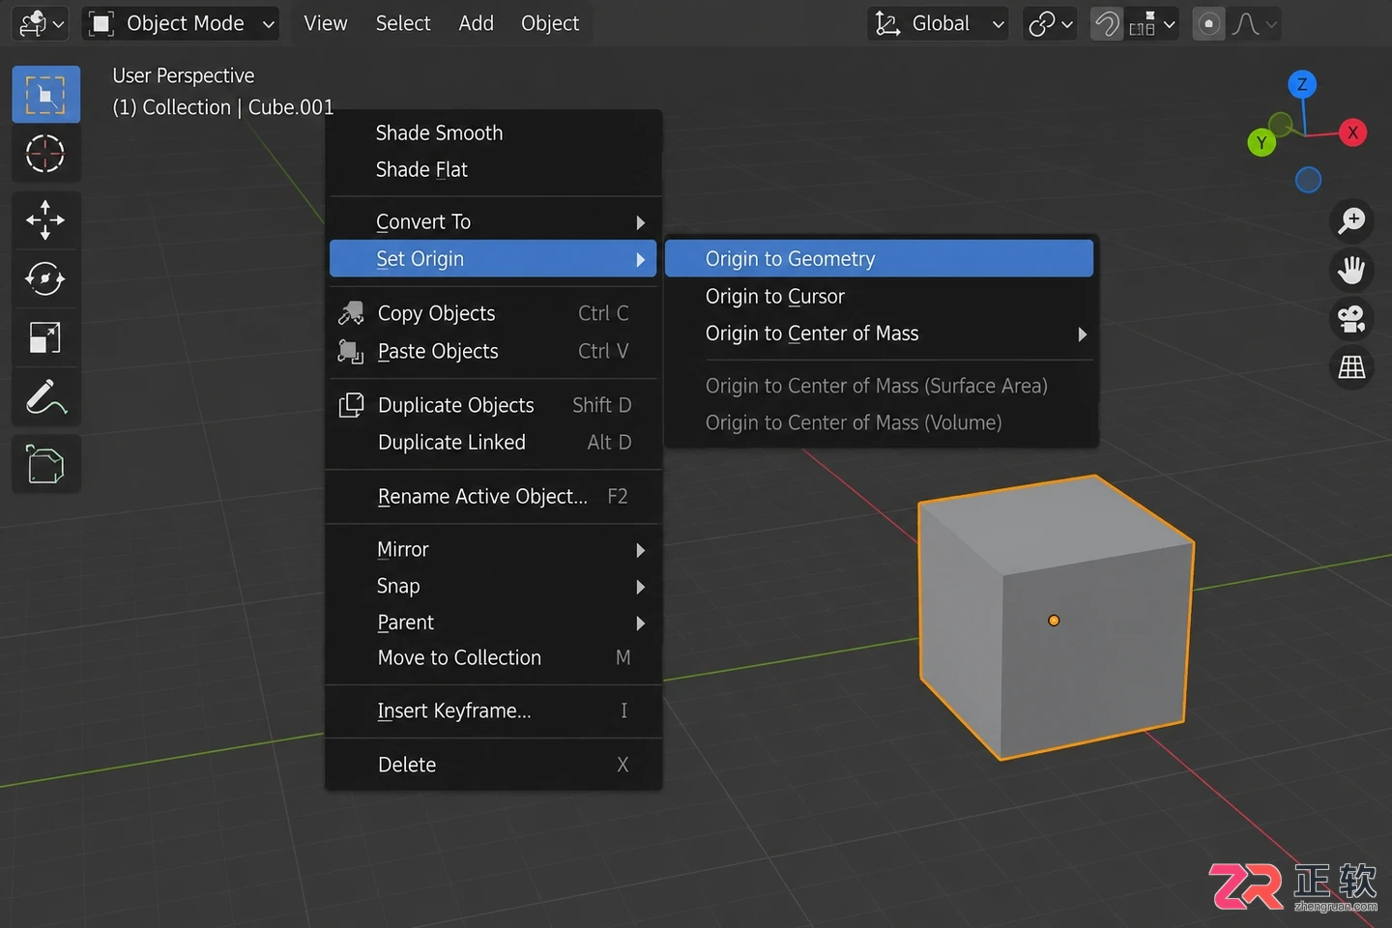
Task: Expand the Mirror submenu
Action: tap(493, 549)
